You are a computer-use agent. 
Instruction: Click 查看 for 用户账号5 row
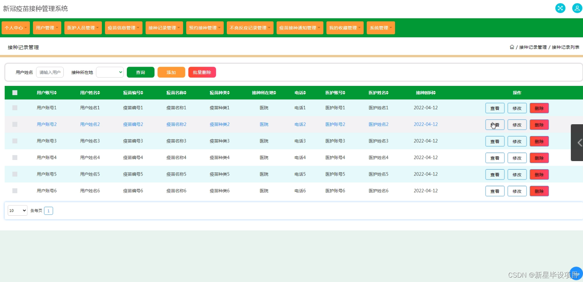(495, 174)
